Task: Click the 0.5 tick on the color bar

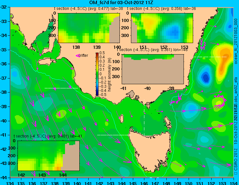Action: (x=102, y=53)
